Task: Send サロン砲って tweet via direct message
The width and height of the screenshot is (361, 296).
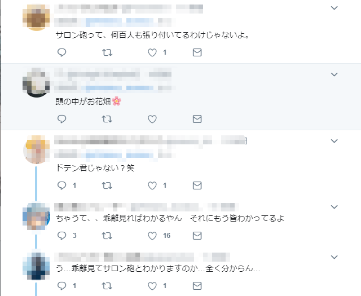Action: 197,52
